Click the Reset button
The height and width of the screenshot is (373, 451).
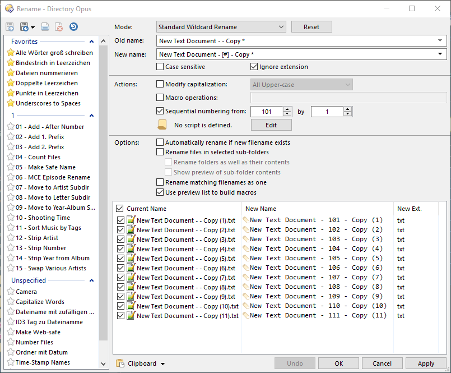[311, 27]
